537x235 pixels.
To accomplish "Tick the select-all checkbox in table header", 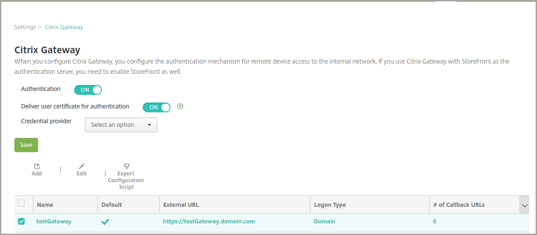I will point(21,203).
